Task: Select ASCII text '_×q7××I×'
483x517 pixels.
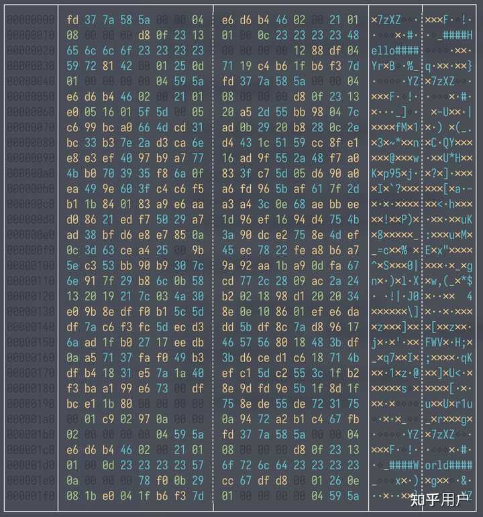Action: 395,358
